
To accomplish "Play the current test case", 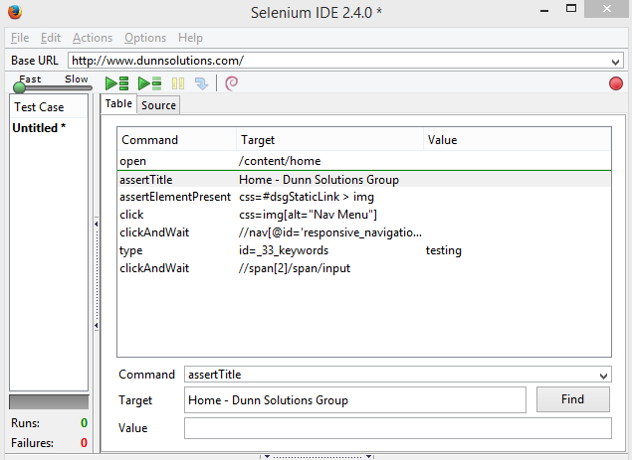I will [149, 83].
